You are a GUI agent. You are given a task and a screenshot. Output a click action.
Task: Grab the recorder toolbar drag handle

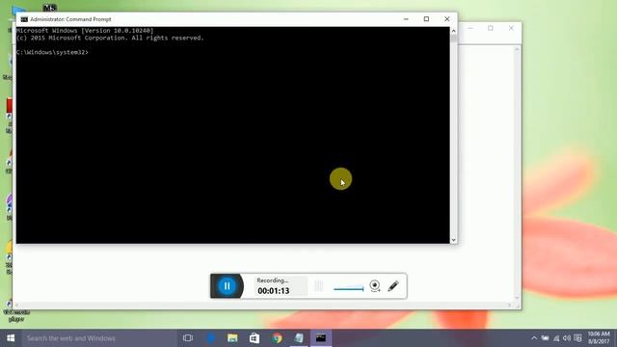click(318, 286)
